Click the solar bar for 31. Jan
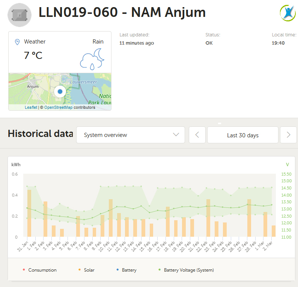The height and width of the screenshot is (287, 298). [x=29, y=213]
